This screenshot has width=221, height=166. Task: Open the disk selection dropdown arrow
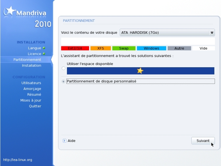click(x=212, y=33)
